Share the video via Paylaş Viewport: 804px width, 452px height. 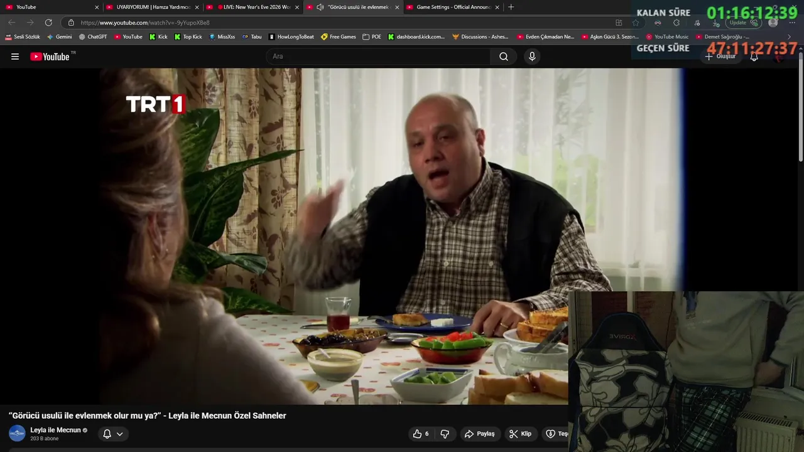[x=480, y=434]
